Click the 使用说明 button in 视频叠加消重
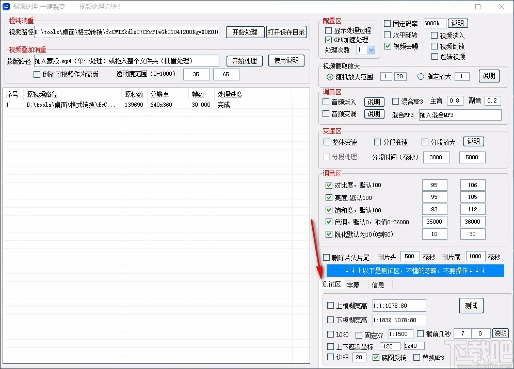The image size is (514, 369). point(286,60)
